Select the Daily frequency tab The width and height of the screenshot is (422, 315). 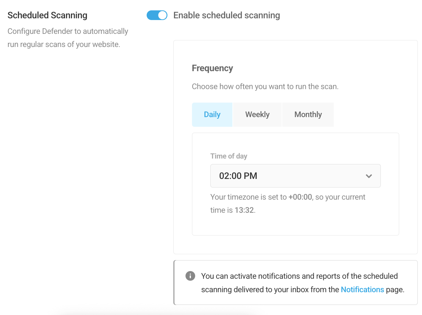pos(212,114)
